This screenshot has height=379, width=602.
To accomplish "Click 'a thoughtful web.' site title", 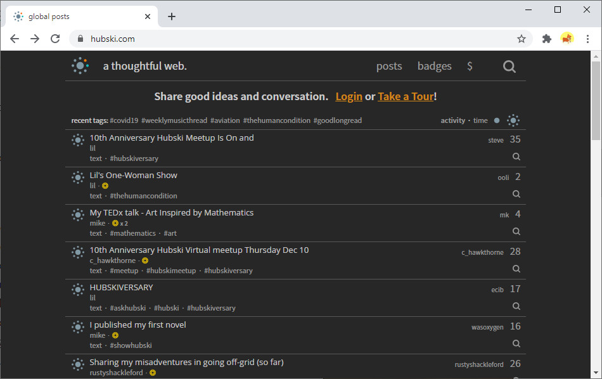I will [144, 66].
